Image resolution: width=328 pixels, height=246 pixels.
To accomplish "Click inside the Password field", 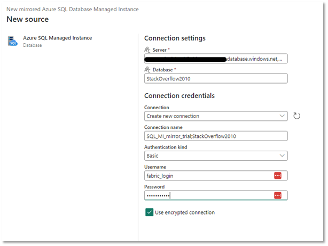I will click(216, 195).
